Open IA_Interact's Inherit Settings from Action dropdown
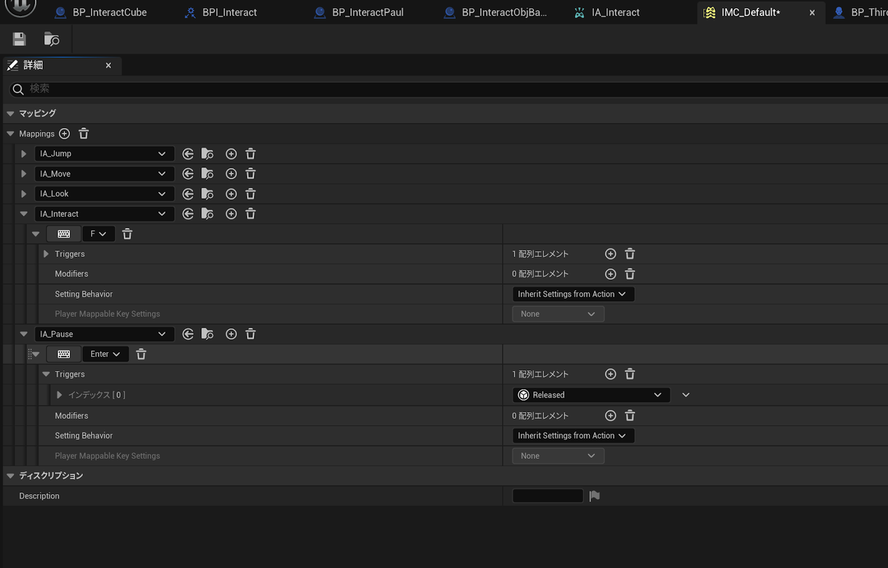 573,294
